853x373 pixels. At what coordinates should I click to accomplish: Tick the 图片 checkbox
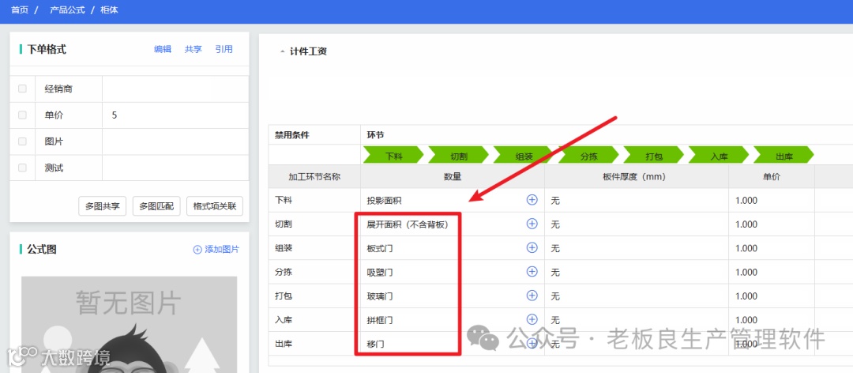click(22, 141)
